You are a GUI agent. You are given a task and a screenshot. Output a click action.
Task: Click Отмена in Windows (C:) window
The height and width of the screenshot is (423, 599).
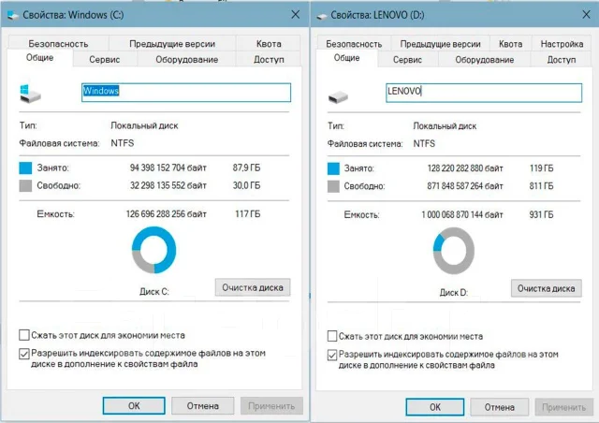[x=203, y=406]
